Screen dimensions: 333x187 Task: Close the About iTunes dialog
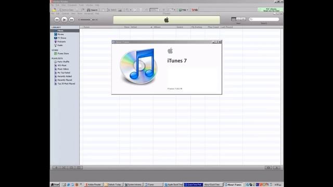pos(220,42)
